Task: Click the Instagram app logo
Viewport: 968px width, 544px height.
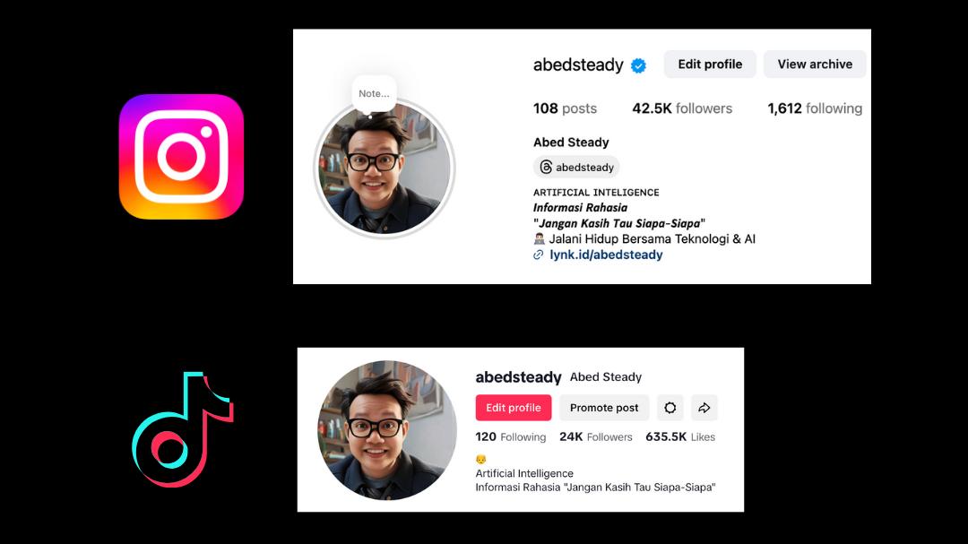Action: point(181,156)
